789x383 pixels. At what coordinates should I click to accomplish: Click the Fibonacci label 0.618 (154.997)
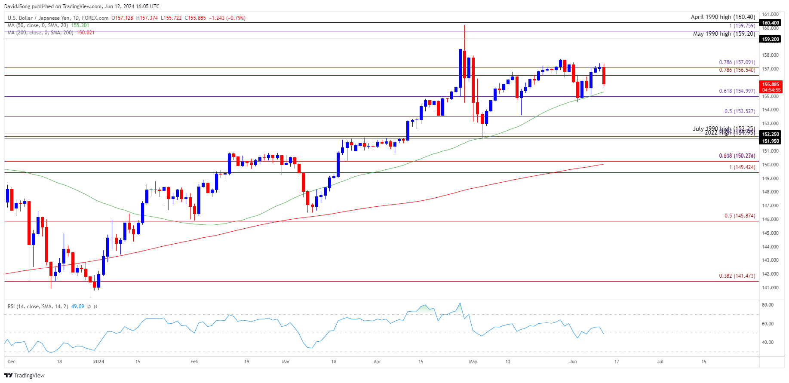click(x=737, y=91)
